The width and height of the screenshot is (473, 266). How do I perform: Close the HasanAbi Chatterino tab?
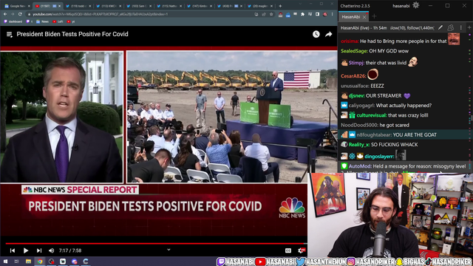click(x=364, y=17)
